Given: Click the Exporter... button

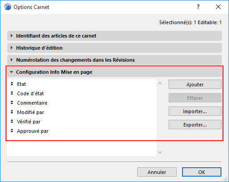Looking at the screenshot, I should pyautogui.click(x=195, y=125).
